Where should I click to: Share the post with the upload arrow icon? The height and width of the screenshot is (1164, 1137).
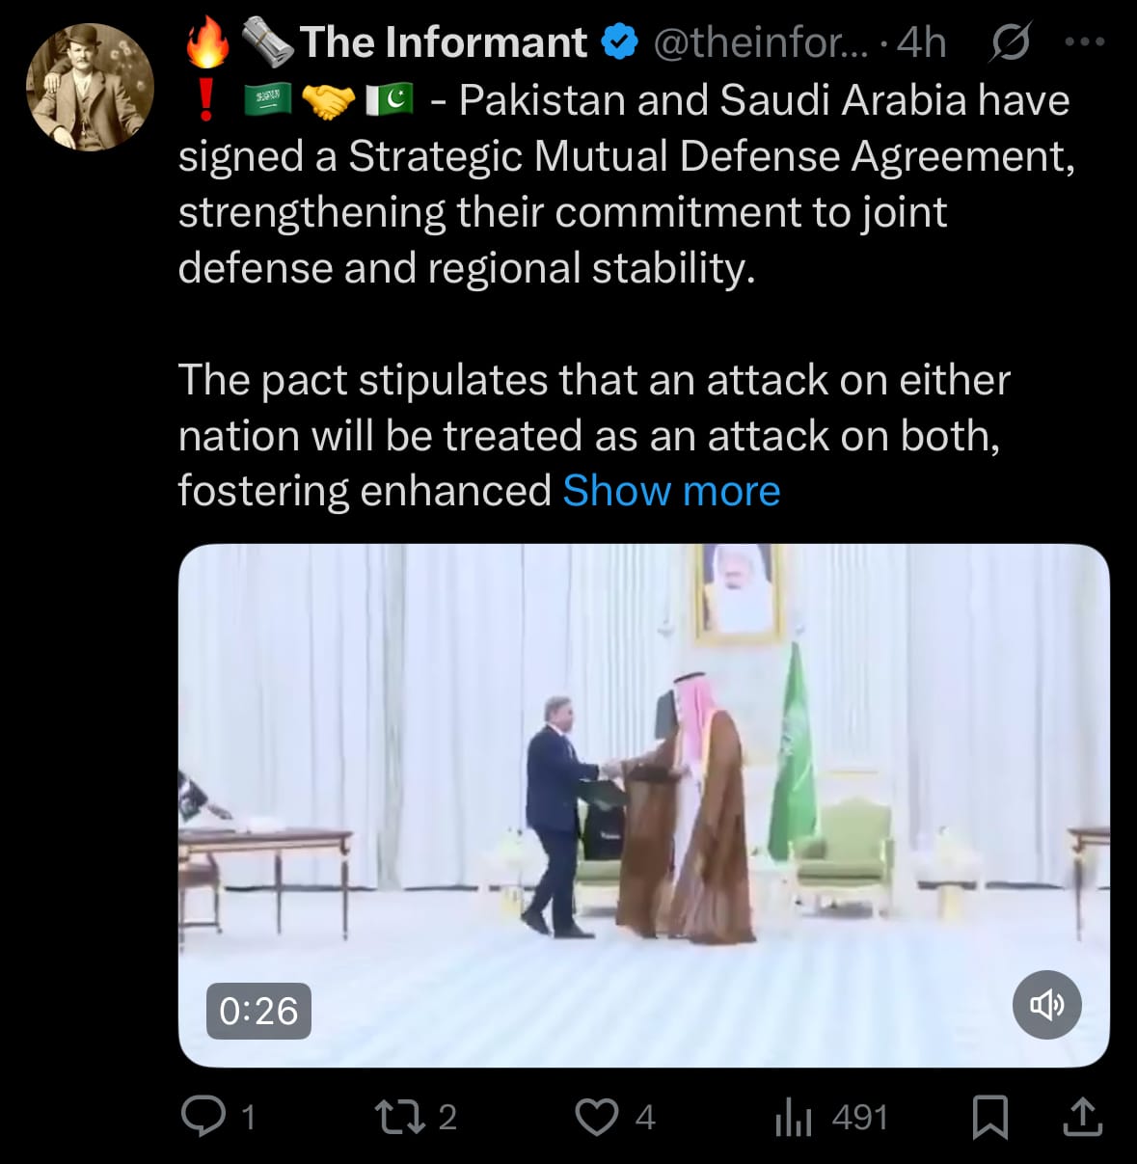pos(1082,1117)
